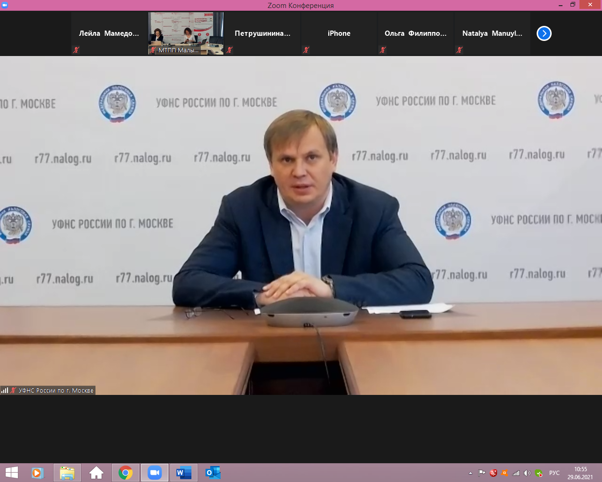Open Windows Media Player from taskbar
Image resolution: width=602 pixels, height=482 pixels.
pyautogui.click(x=38, y=473)
